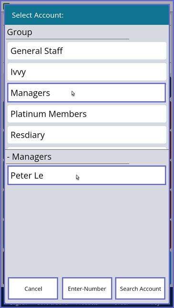
Task: Select the Managers group entry
Action: pos(86,93)
